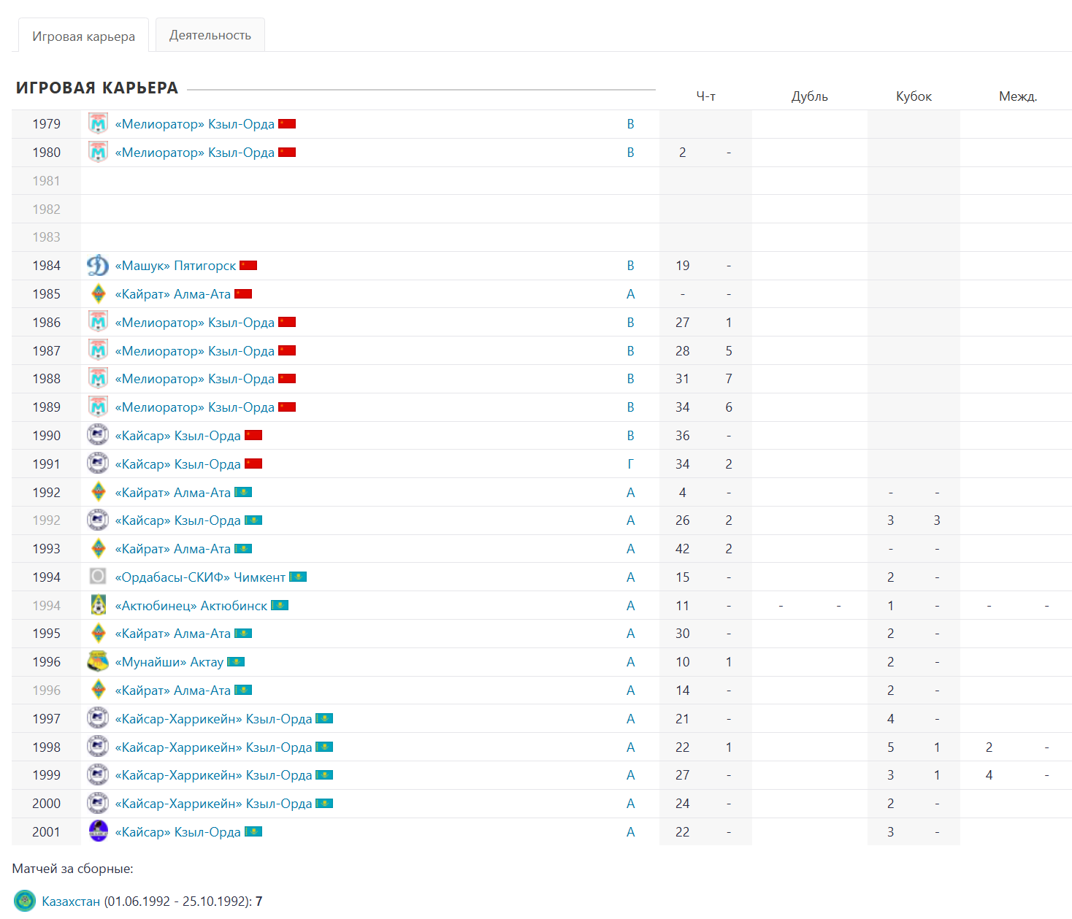Click Ordabasy-SKIF club logo in 1994 row
Viewport: 1072px width, 919px height.
point(98,577)
